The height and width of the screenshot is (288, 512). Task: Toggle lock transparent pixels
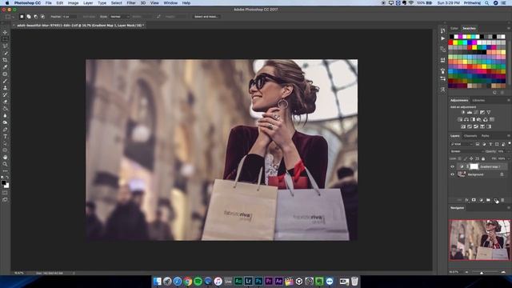tap(460, 158)
